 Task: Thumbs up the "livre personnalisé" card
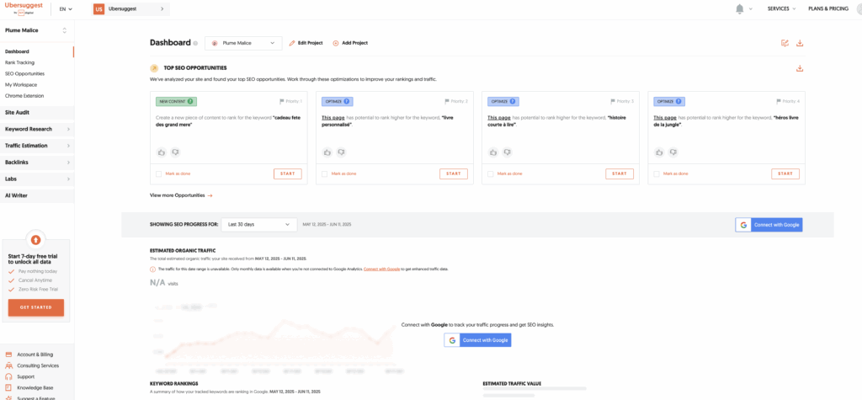point(327,152)
